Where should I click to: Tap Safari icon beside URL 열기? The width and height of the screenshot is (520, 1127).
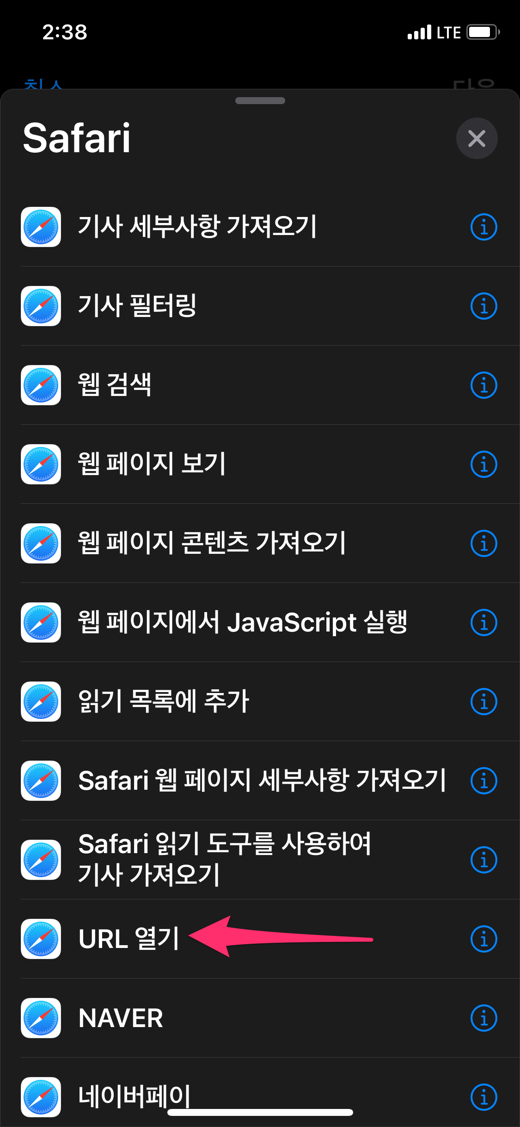tap(41, 939)
